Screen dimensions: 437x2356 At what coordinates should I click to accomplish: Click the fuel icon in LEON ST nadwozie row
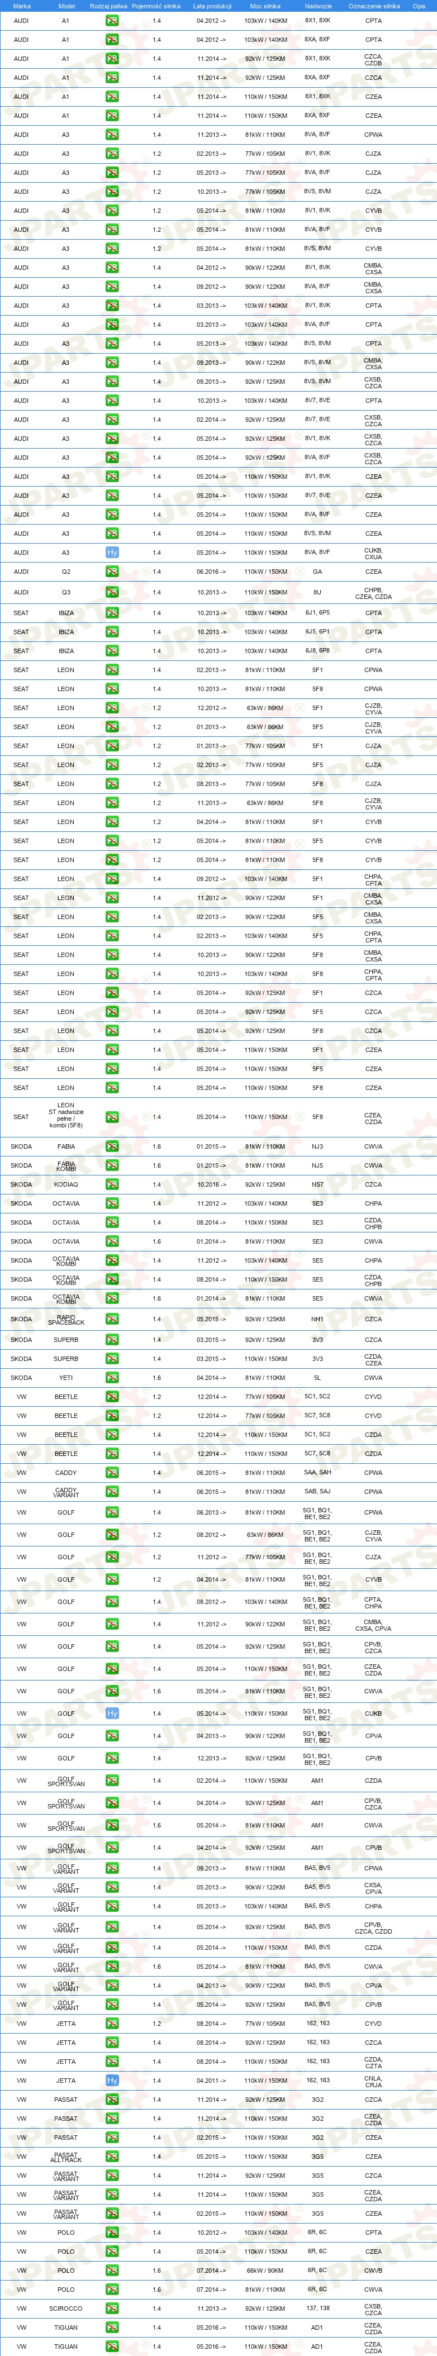(112, 1117)
